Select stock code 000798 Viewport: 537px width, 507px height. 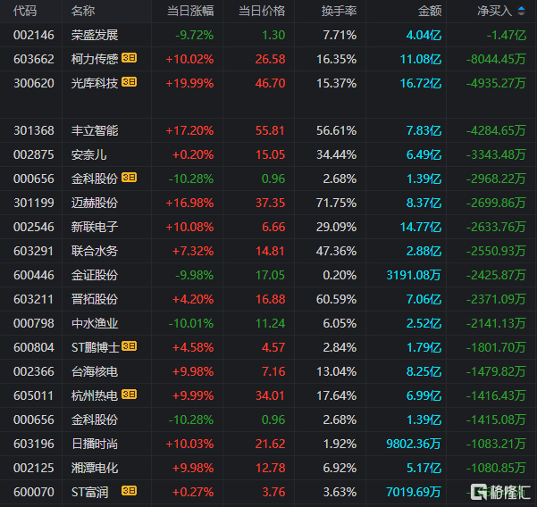34,323
